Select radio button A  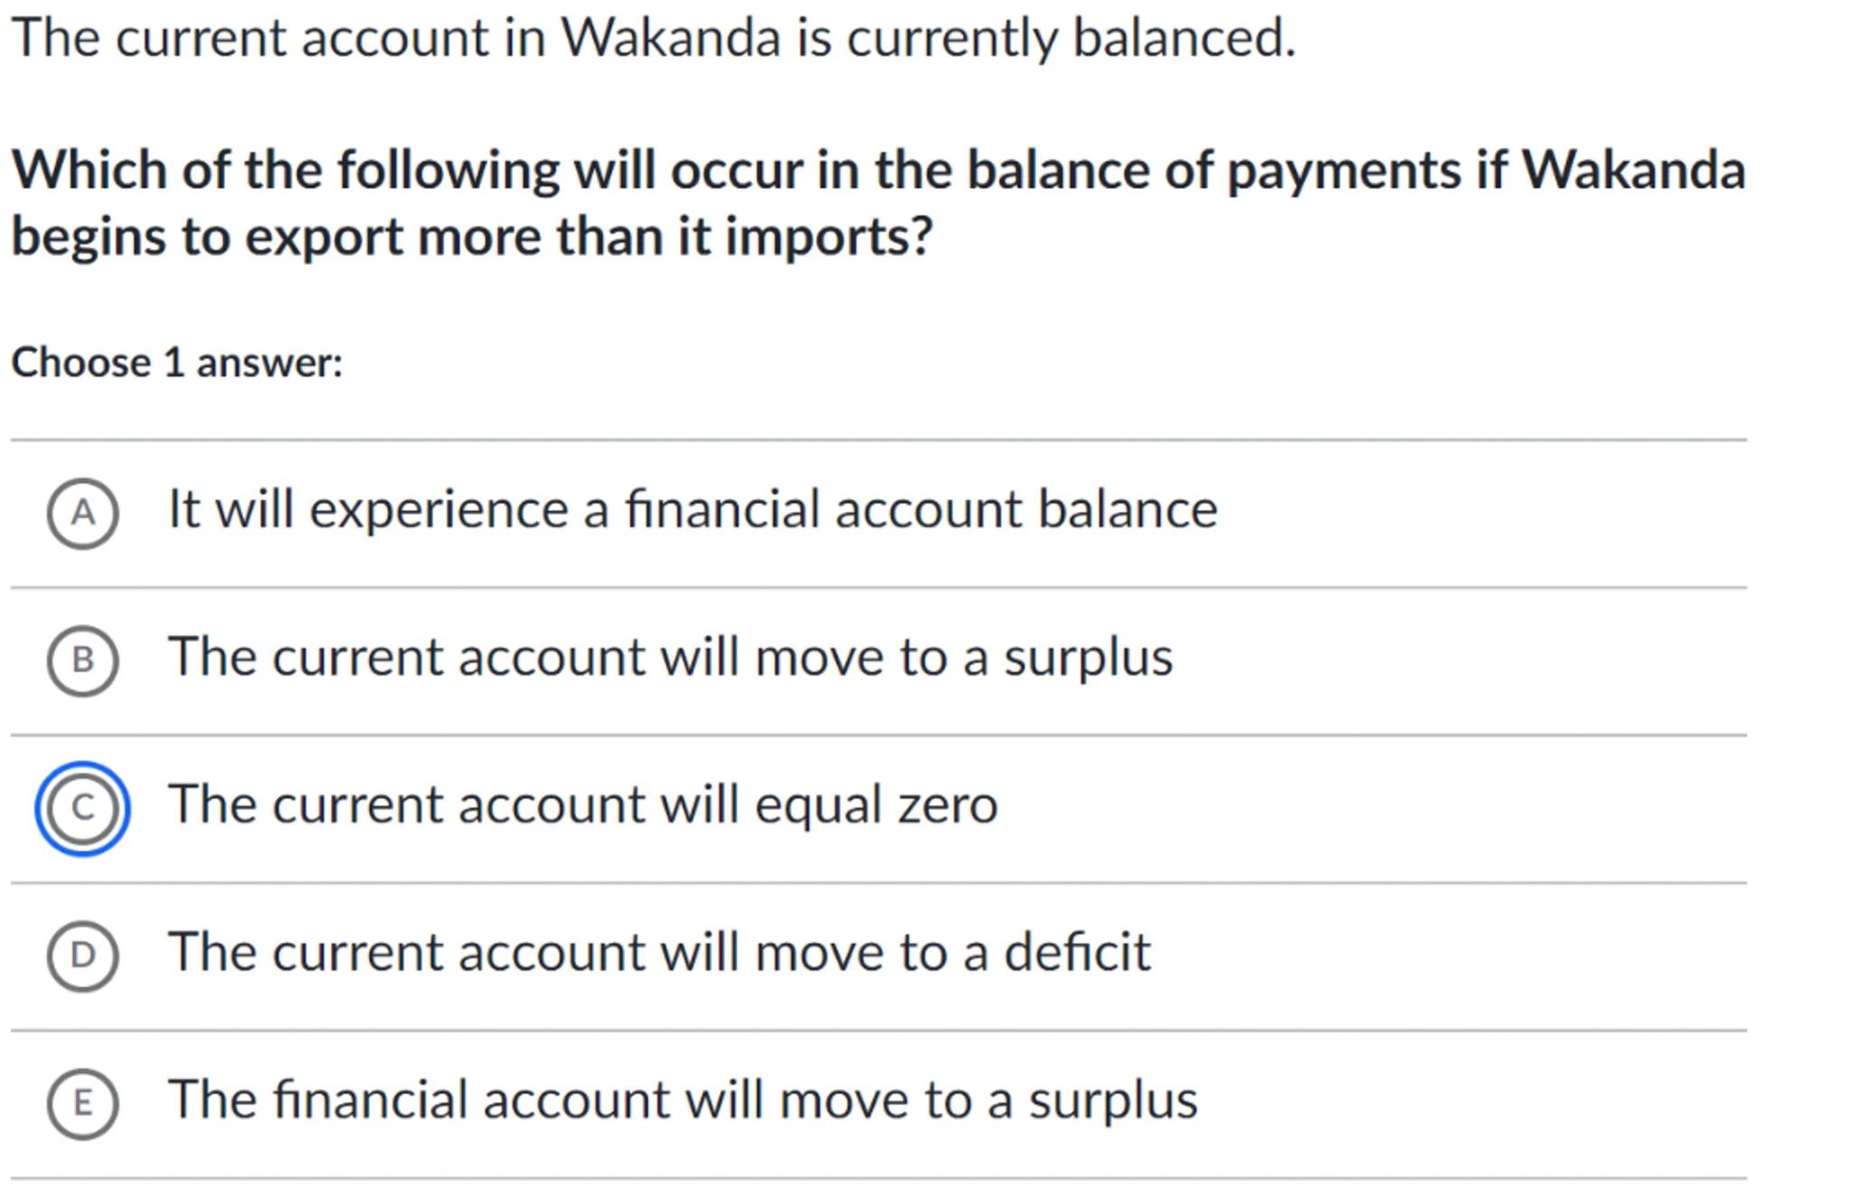[x=82, y=513]
